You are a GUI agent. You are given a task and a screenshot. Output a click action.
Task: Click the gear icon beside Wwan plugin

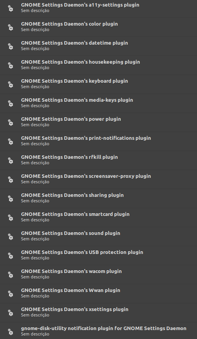[x=11, y=294]
